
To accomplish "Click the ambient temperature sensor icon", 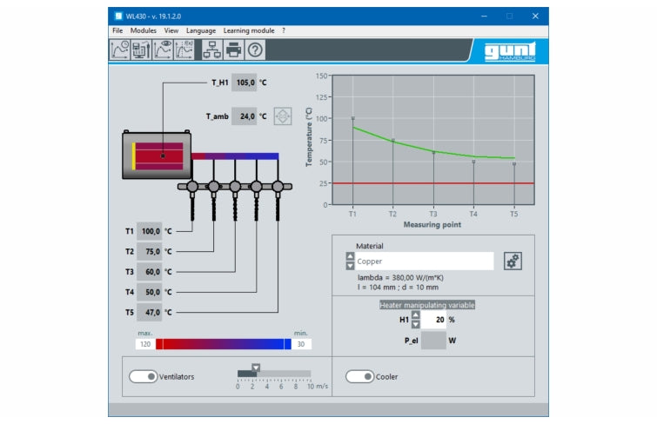I will click(x=283, y=116).
